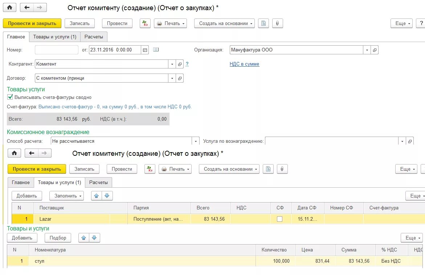Expand the Услуга по вознаграждению dropdown
The height and width of the screenshot is (275, 425).
[x=402, y=141]
